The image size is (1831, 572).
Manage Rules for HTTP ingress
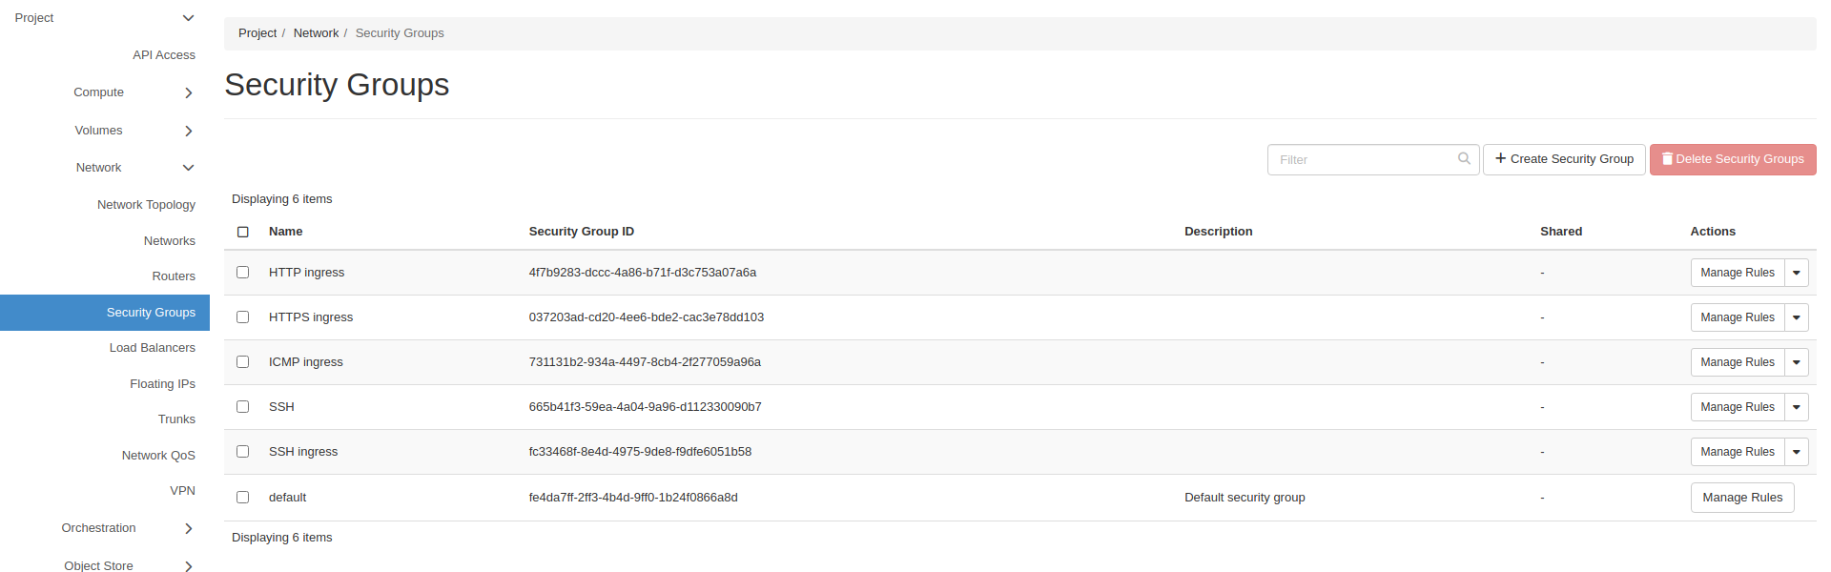[1738, 273]
